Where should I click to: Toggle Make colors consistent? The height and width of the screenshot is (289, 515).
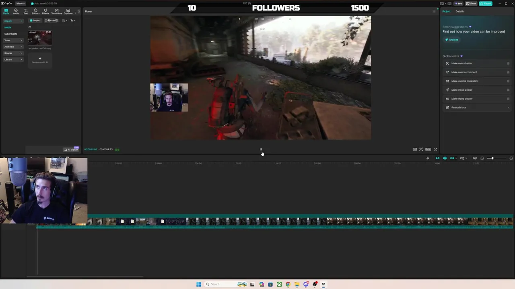(508, 72)
